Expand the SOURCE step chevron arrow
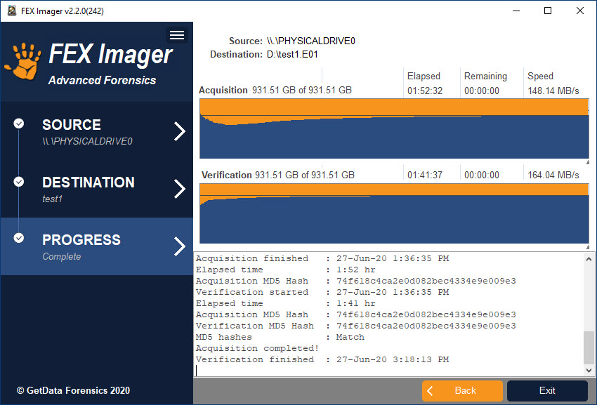Viewport: 597px width, 405px height. click(180, 131)
